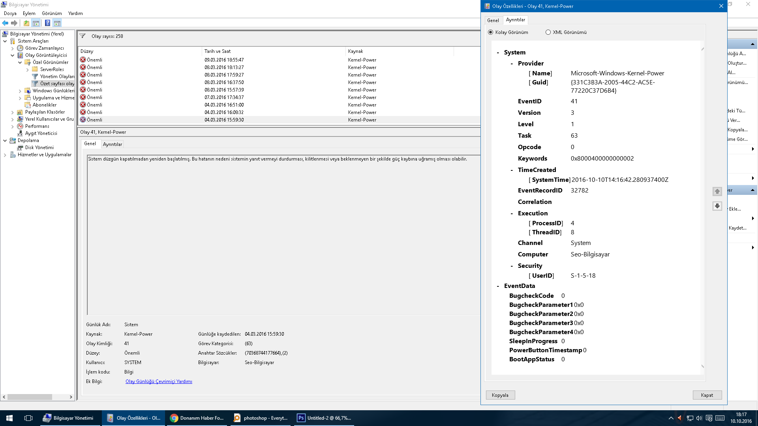Select the XML Görünümü radio button

(548, 32)
